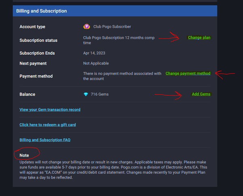Click the 716 Gems balance amount
Viewport: 243px width, 196px height.
tap(100, 95)
